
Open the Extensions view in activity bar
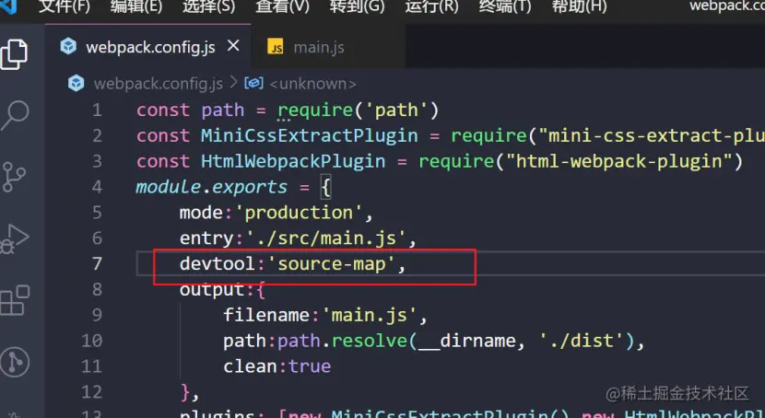click(14, 300)
